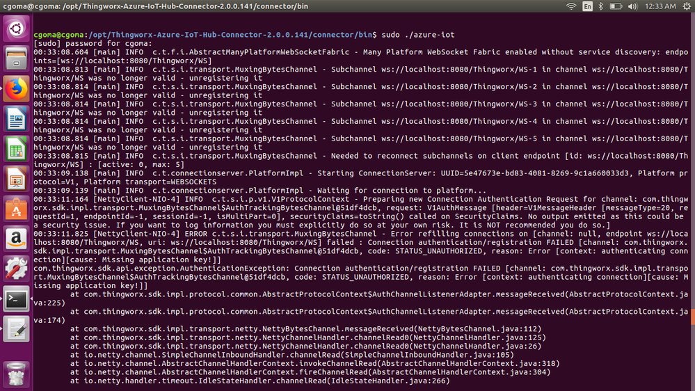
Task: Open the Amazon launcher icon
Action: point(16,239)
